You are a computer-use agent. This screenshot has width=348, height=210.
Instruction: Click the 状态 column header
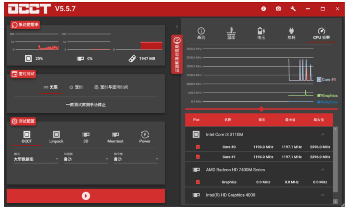click(262, 120)
